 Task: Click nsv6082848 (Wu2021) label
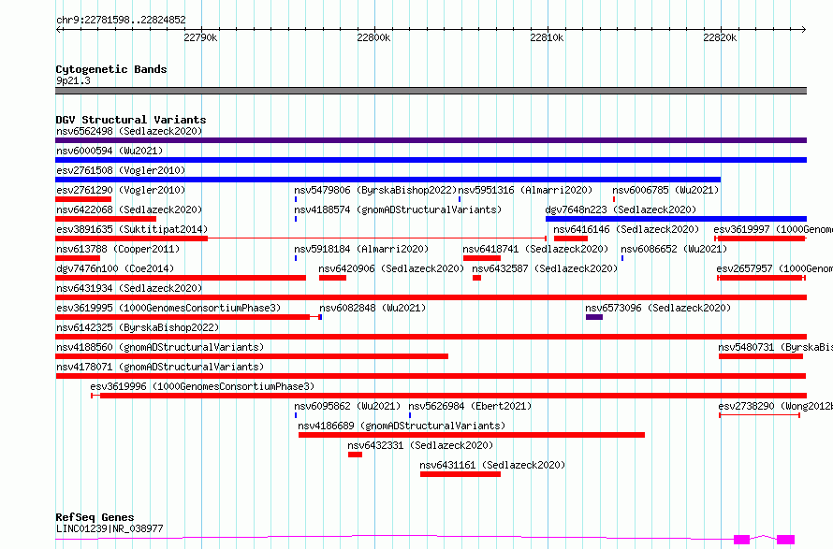373,308
